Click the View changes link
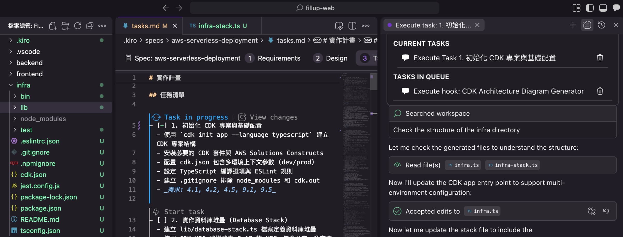The width and height of the screenshot is (623, 237). (x=273, y=117)
